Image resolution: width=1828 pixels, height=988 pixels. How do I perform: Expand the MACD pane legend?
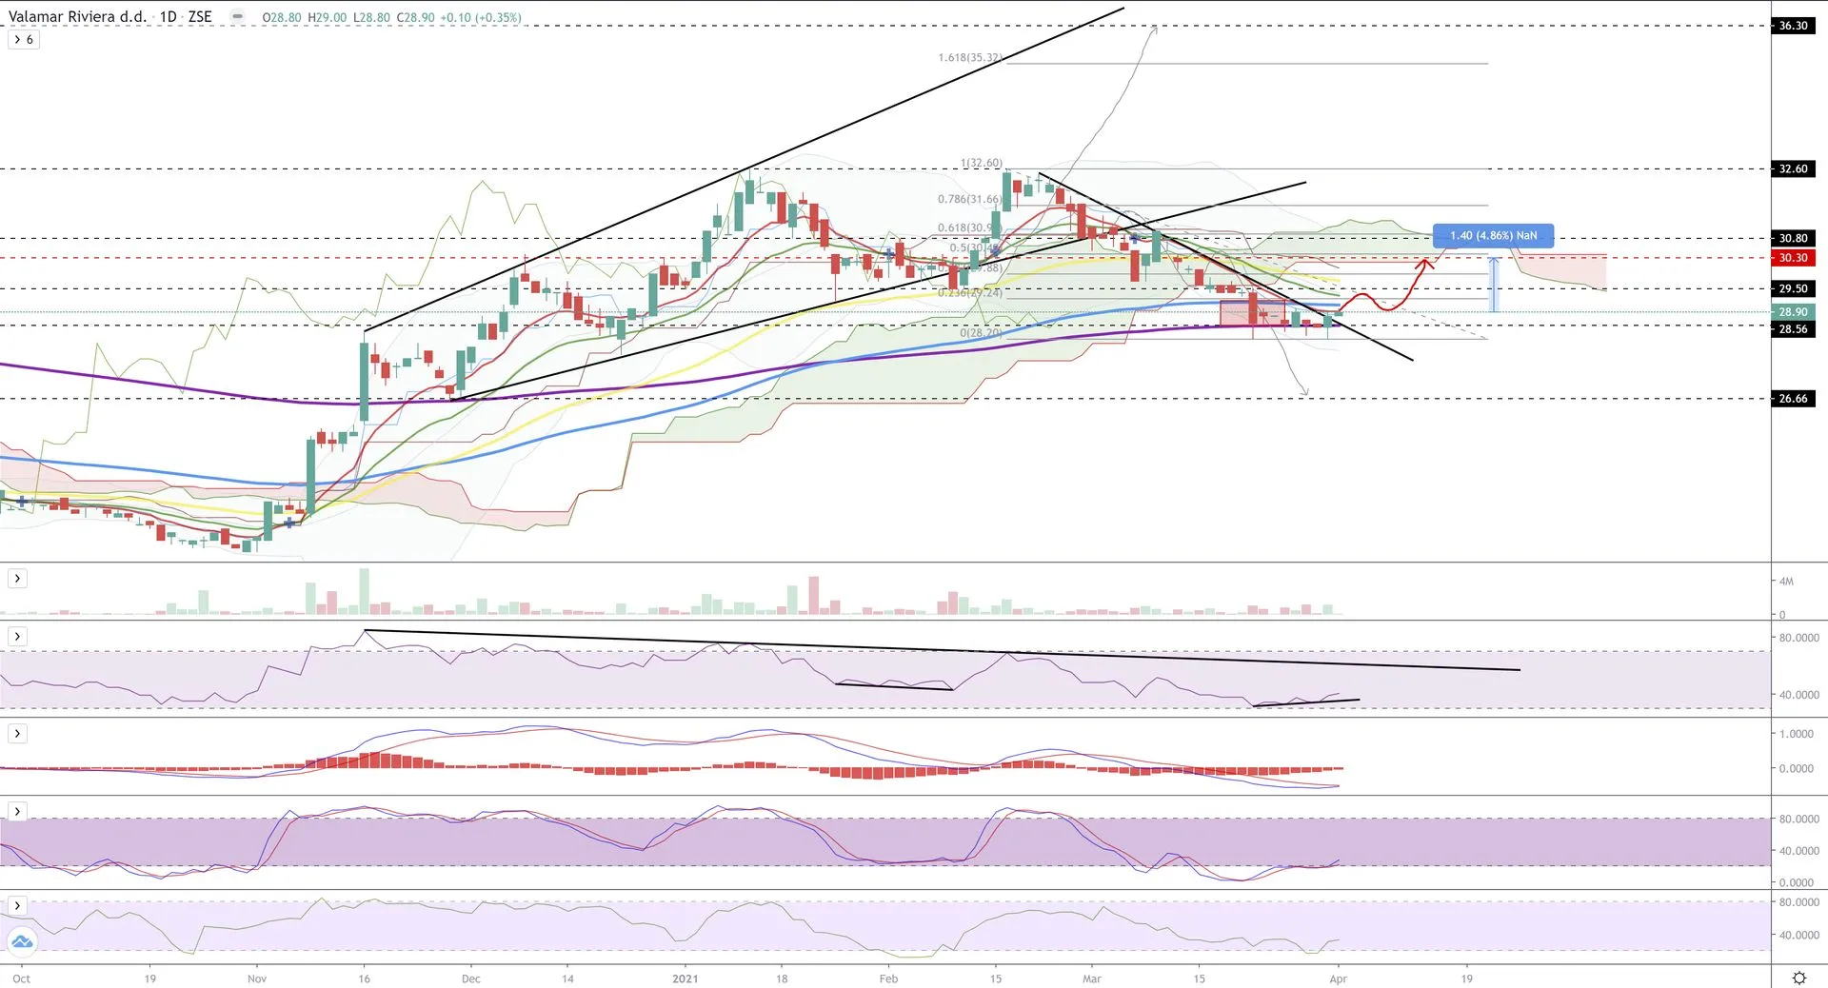coord(17,733)
